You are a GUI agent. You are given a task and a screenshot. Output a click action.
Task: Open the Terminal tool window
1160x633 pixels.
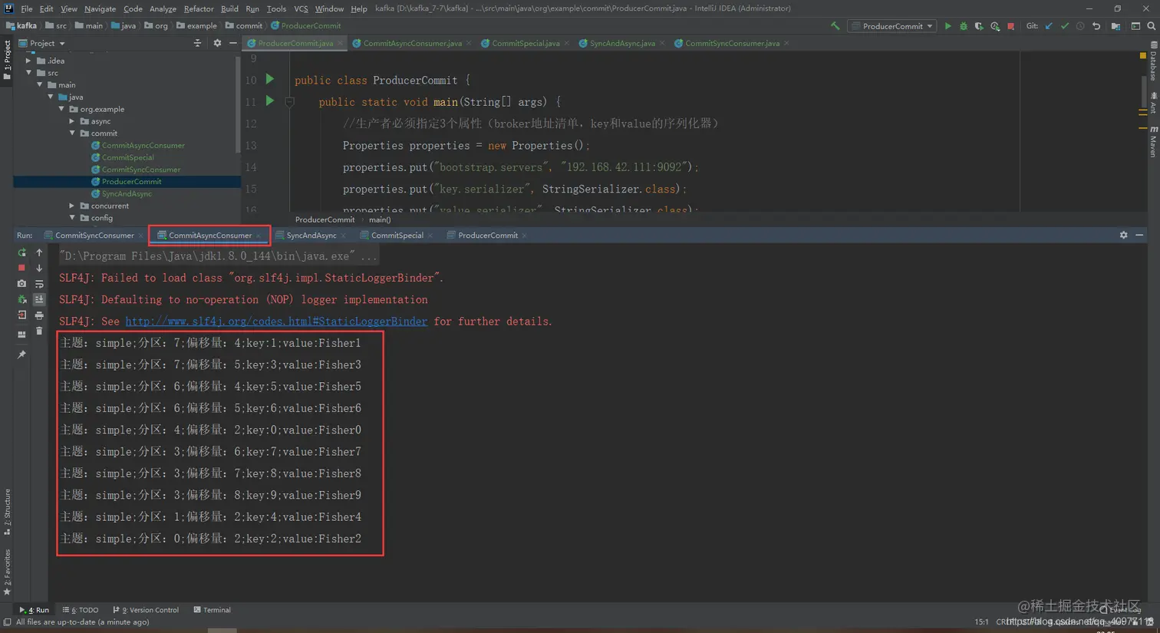pos(213,610)
